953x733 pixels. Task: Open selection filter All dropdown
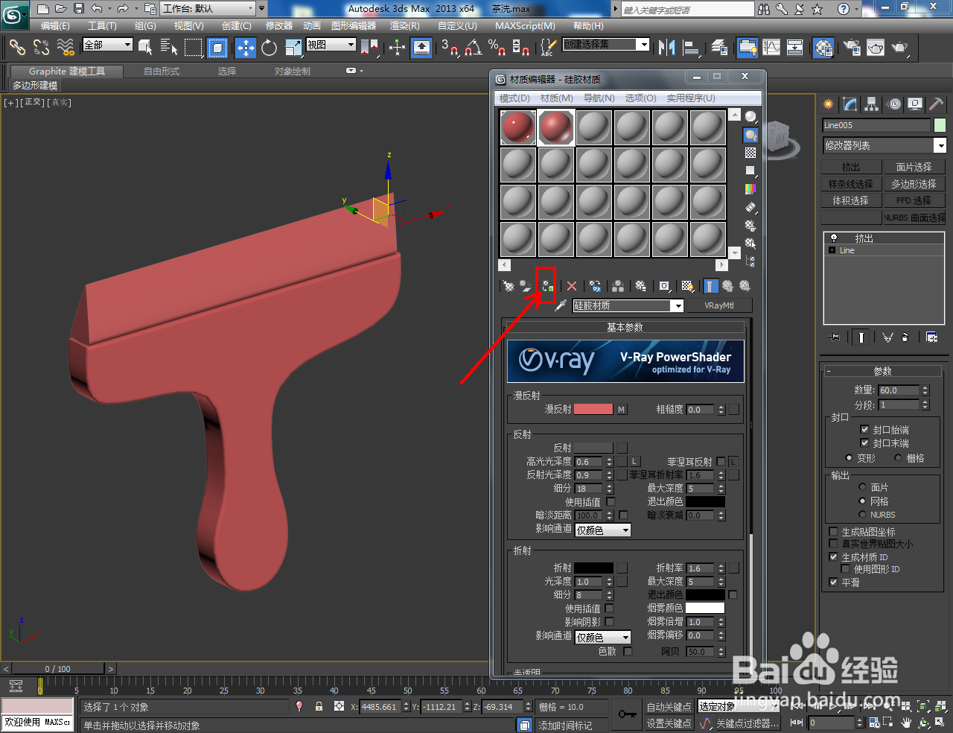107,45
